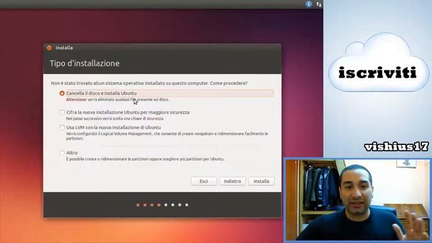Click the 'iscriviti' cloud graphic
The width and height of the screenshot is (432, 243).
click(x=378, y=63)
